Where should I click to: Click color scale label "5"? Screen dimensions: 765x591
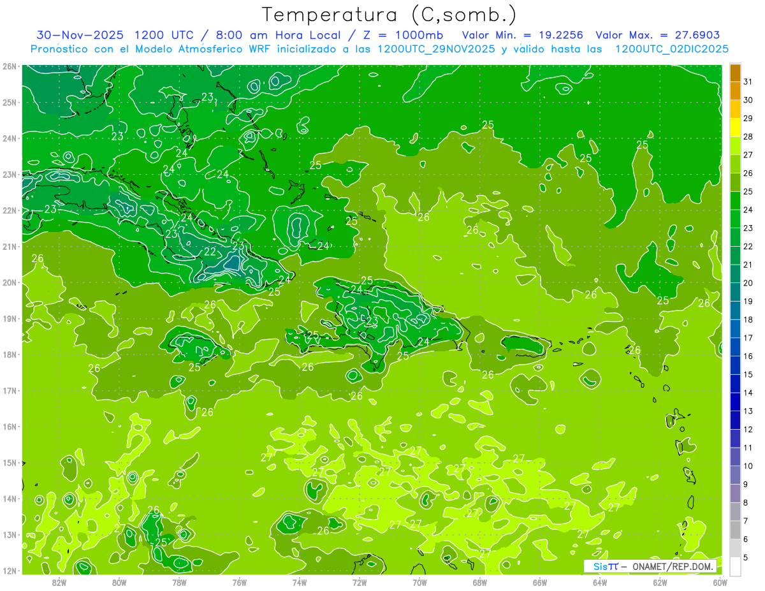tap(746, 558)
